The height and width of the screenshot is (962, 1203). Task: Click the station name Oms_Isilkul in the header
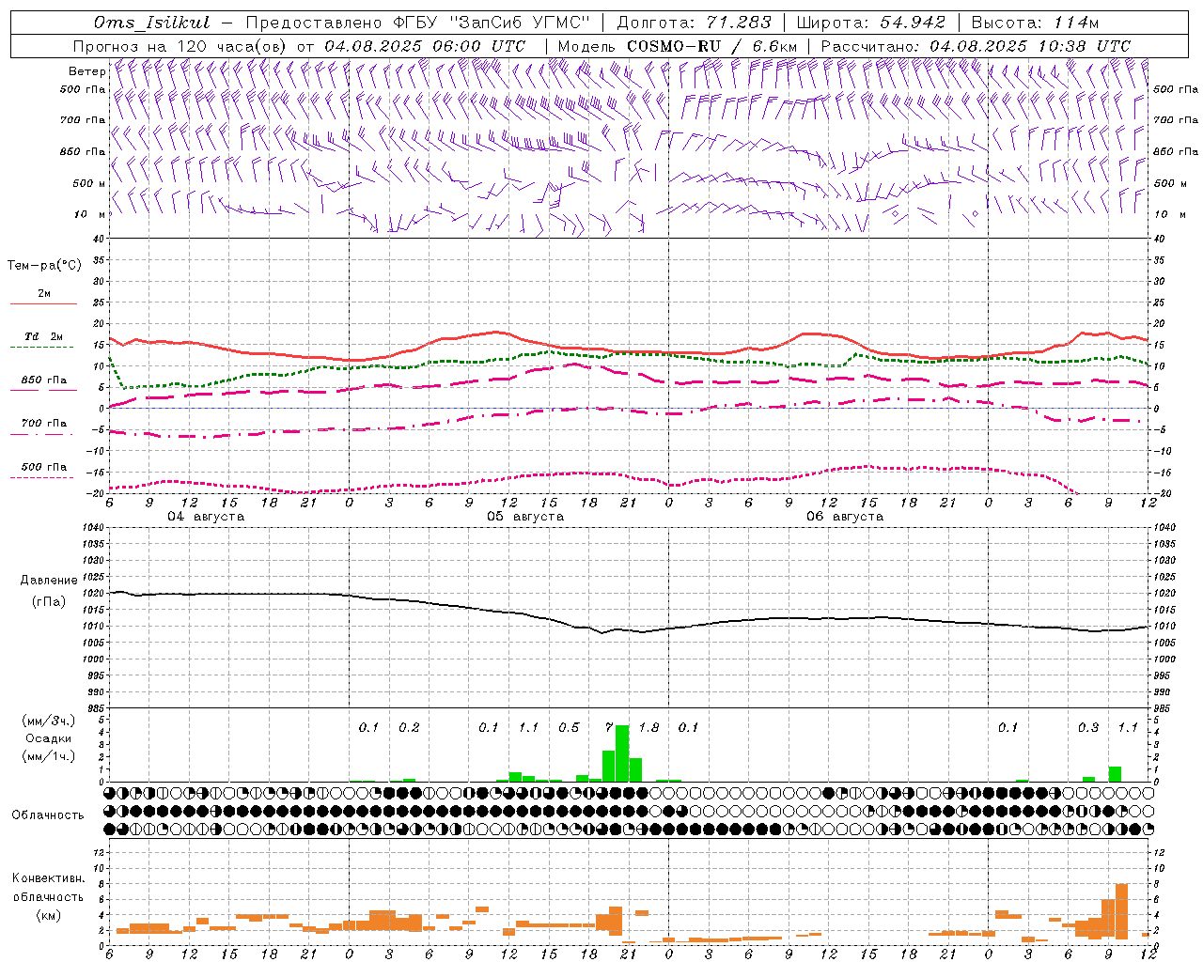(x=151, y=23)
